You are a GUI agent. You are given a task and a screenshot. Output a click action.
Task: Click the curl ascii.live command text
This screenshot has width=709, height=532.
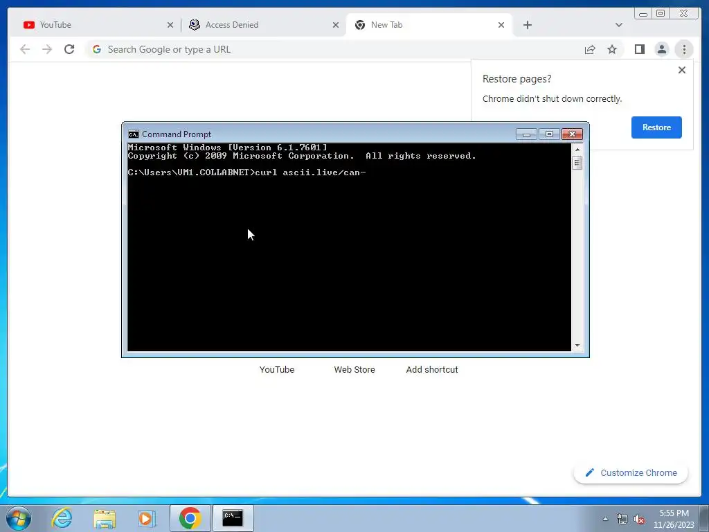311,172
